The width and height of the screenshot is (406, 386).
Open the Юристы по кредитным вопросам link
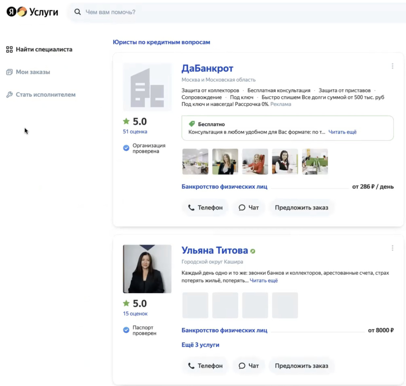(161, 42)
